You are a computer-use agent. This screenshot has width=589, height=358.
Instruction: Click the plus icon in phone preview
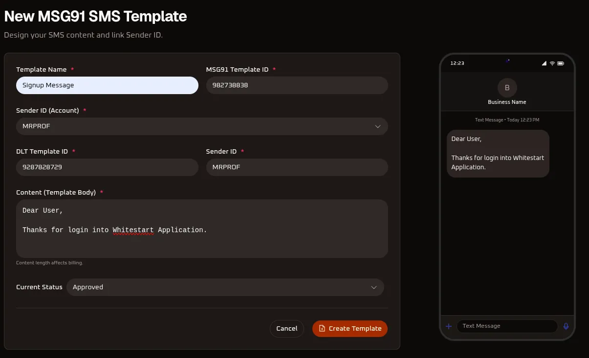pos(449,326)
